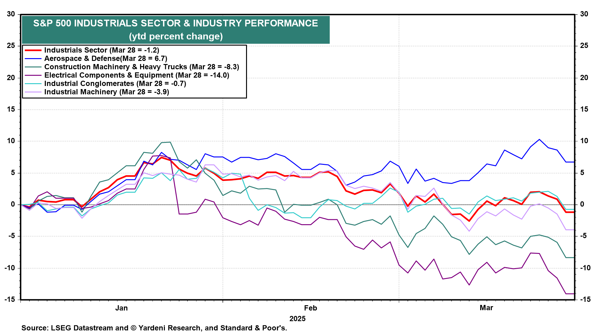The height and width of the screenshot is (334, 595).
Task: Click the source attribution text
Action: [x=154, y=328]
